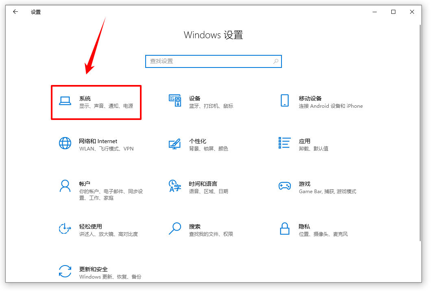This screenshot has width=432, height=294.
Task: Maximize the 设置 window
Action: pos(393,12)
